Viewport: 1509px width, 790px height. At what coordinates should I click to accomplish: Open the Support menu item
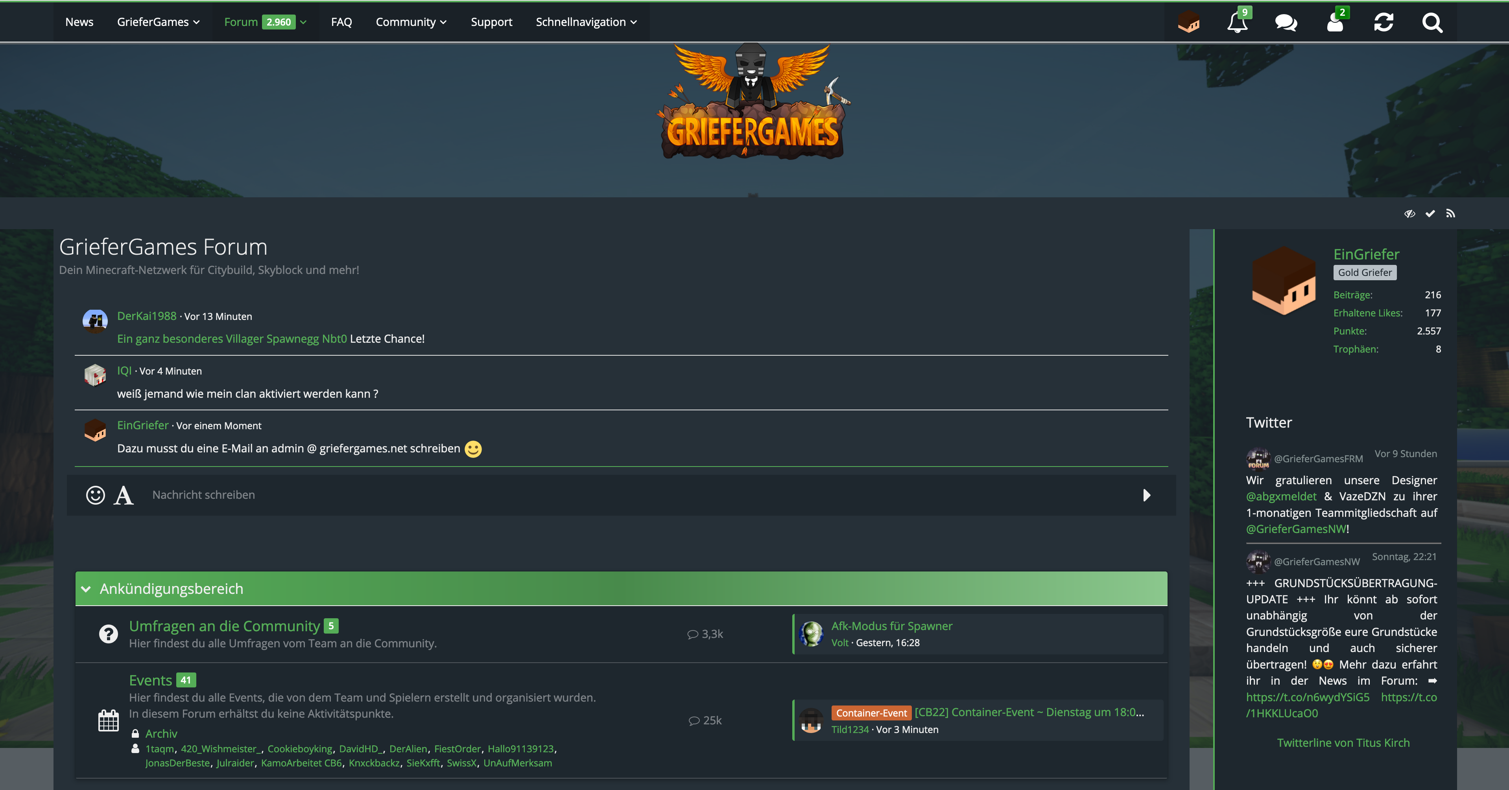[491, 22]
